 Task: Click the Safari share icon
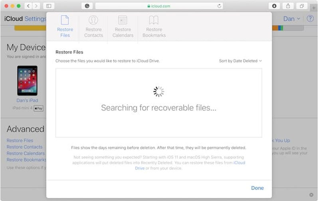point(288,6)
